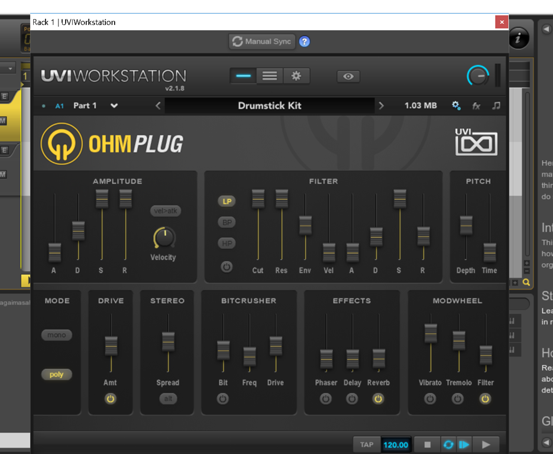Click the Pitch Depth slider handle
The image size is (553, 454).
click(x=466, y=226)
